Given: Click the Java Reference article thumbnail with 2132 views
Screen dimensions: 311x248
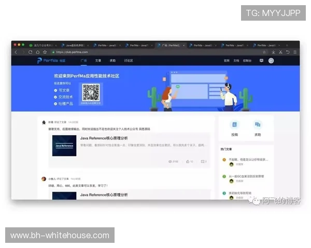Looking at the screenshot, I should point(64,146).
